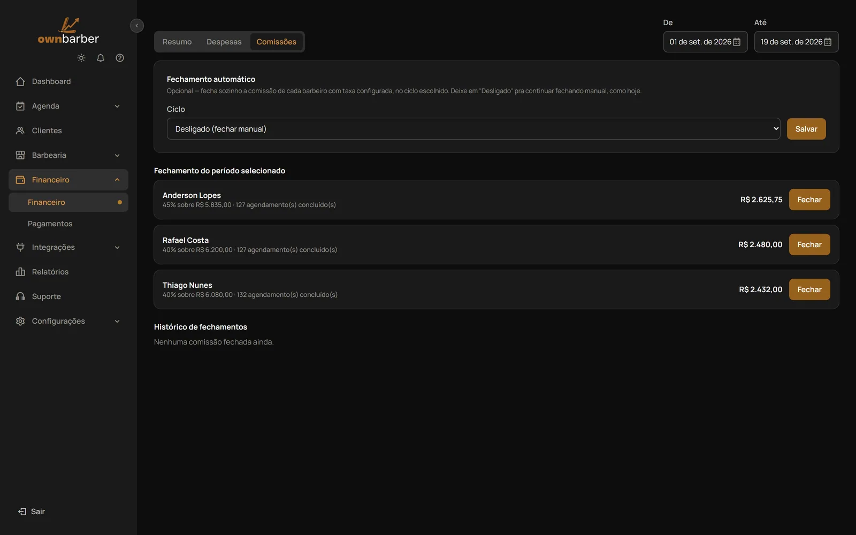Click the Configurações gear icon
Image resolution: width=856 pixels, height=535 pixels.
click(x=20, y=321)
